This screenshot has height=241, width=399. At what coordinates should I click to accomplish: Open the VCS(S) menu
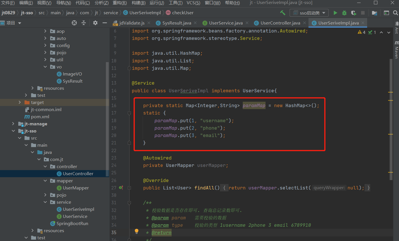(193, 3)
